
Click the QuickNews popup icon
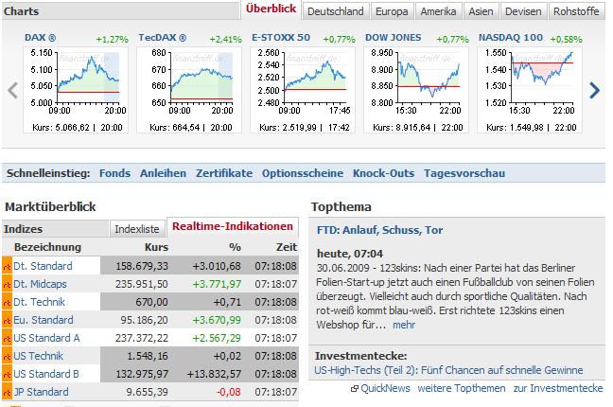355,388
